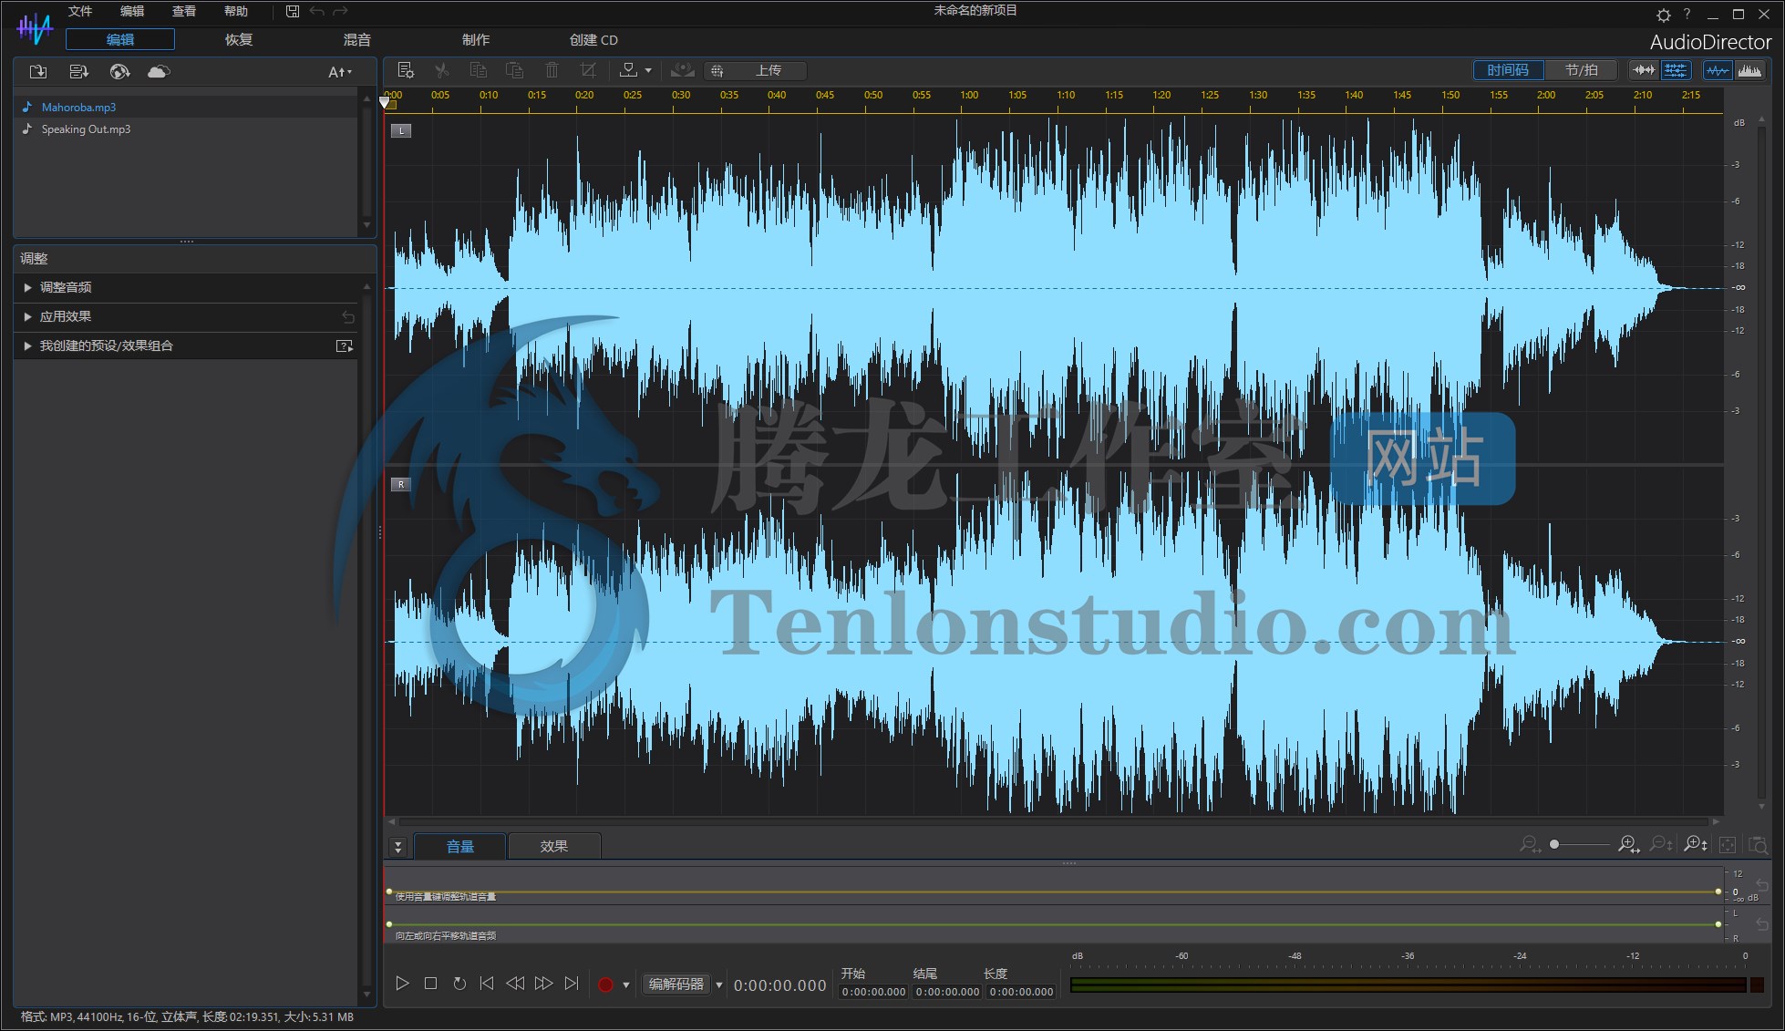Click the add marker toolbar icon
Viewport: 1785px width, 1031px height.
[x=628, y=70]
